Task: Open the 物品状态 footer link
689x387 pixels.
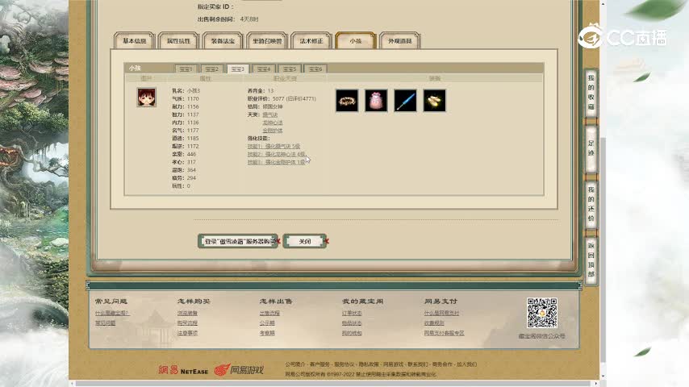Action: [352, 322]
